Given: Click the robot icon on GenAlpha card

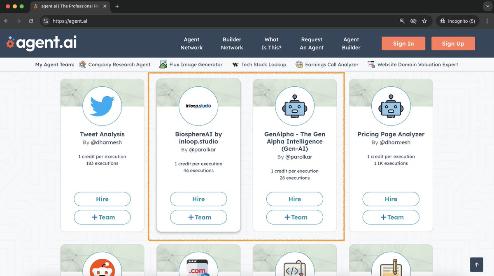Looking at the screenshot, I should coord(295,106).
